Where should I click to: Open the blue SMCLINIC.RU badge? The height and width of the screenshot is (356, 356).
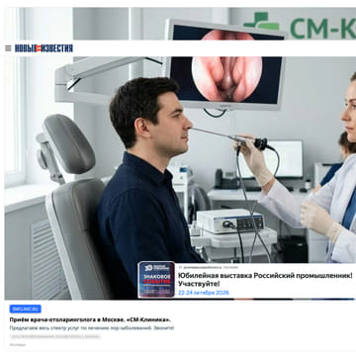pos(26,309)
